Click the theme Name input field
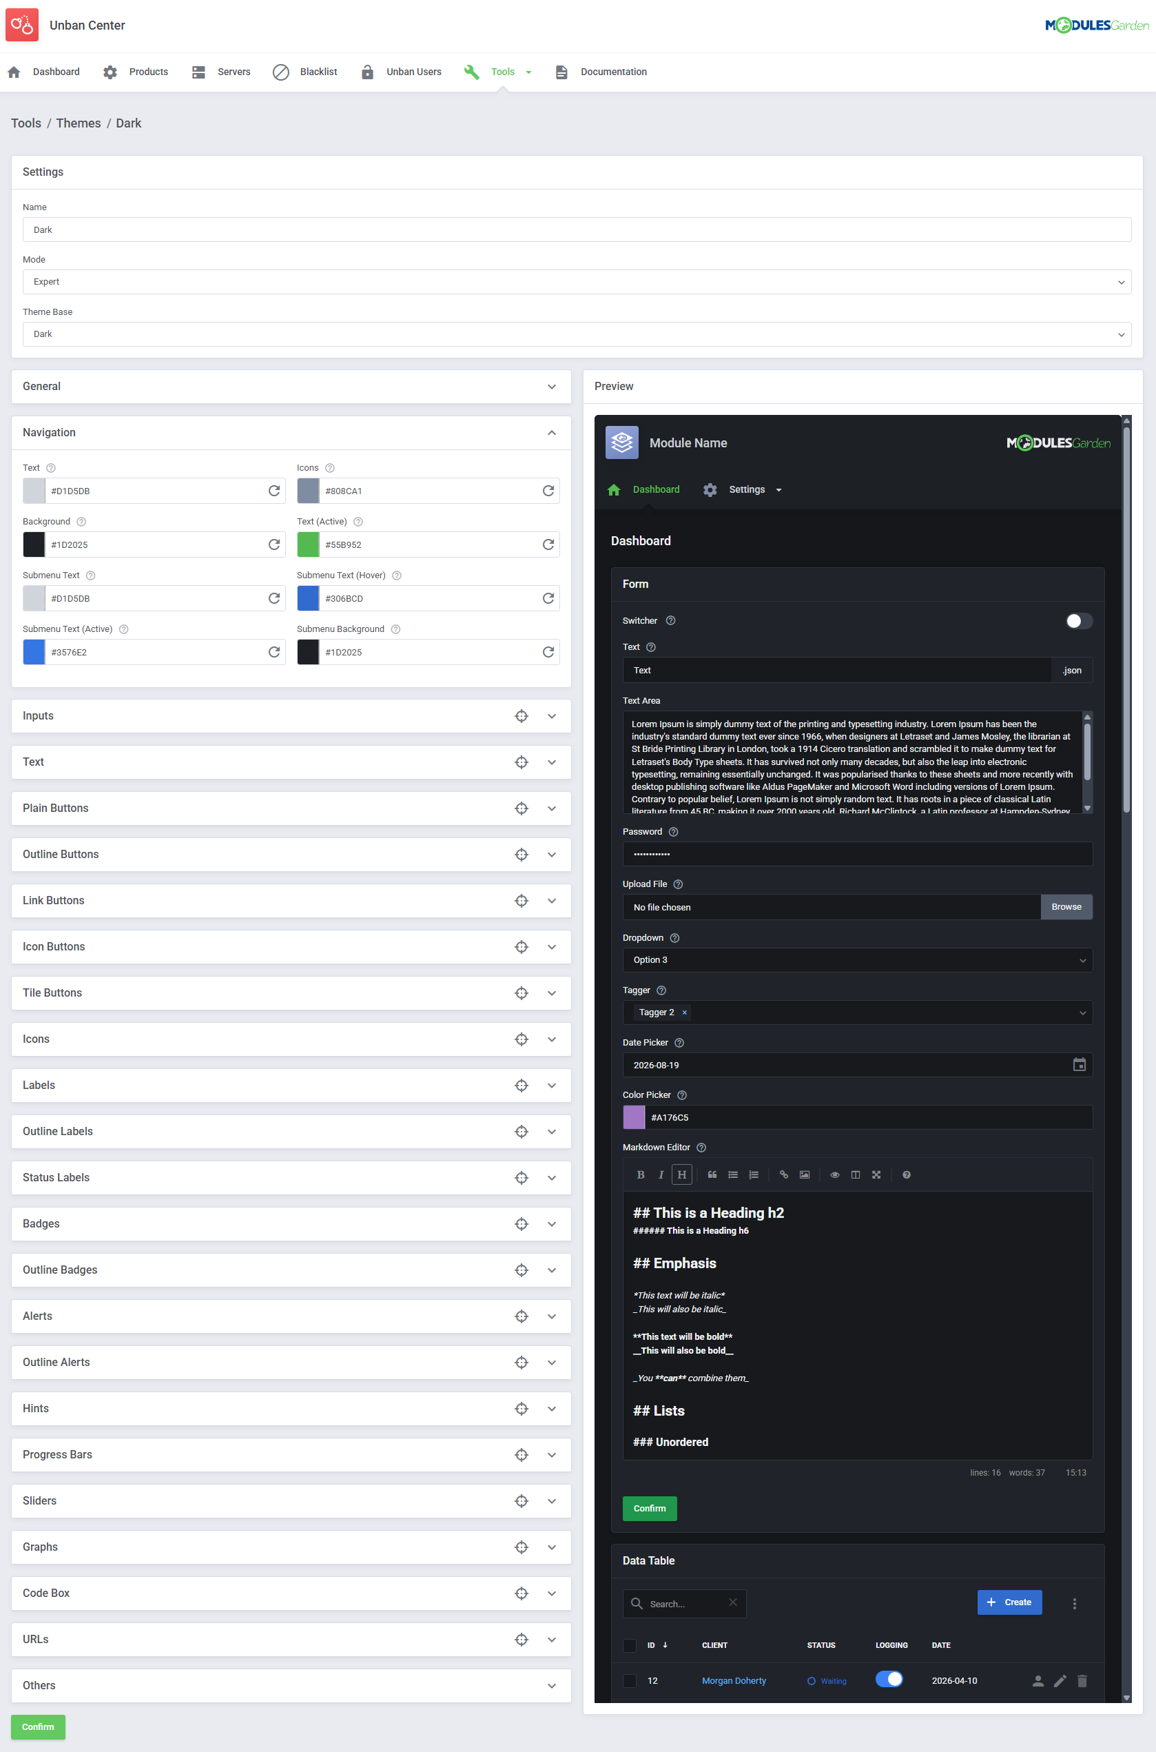The width and height of the screenshot is (1156, 1752). (x=577, y=230)
